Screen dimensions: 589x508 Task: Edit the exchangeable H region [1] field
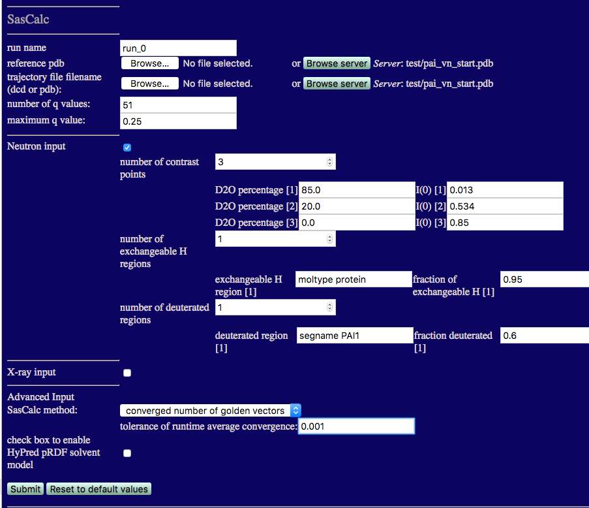pos(354,279)
